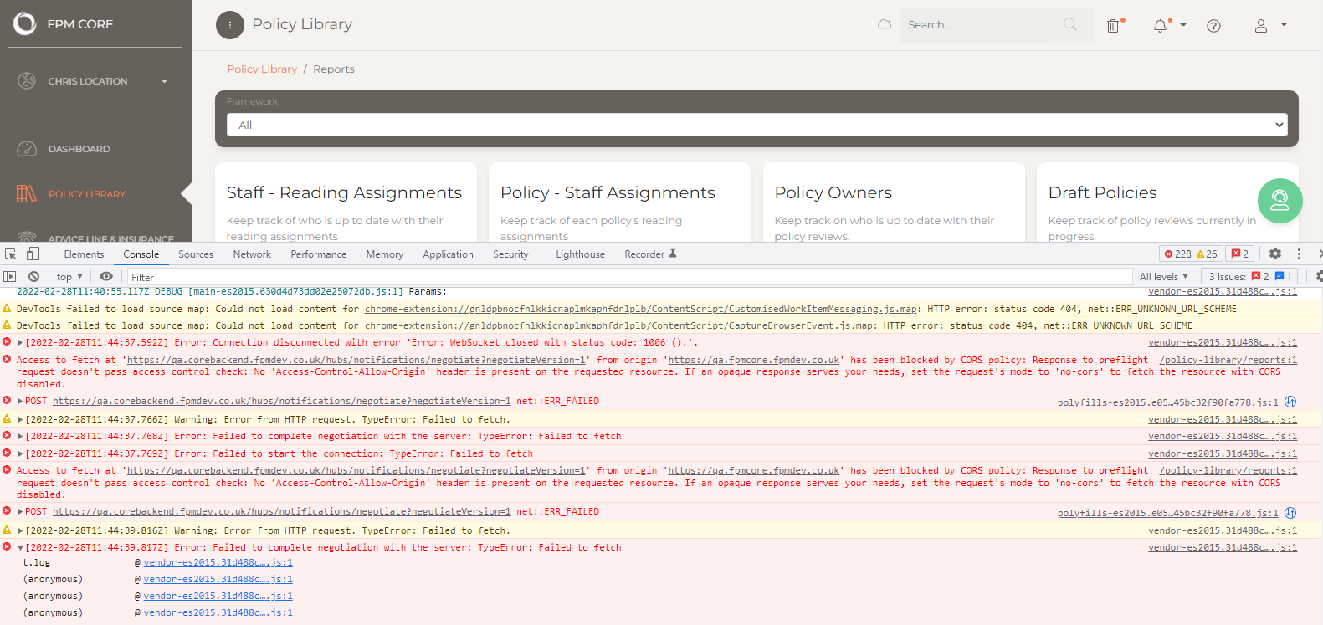Click the cloud sync icon
Screen dimensions: 1323x625
884,24
